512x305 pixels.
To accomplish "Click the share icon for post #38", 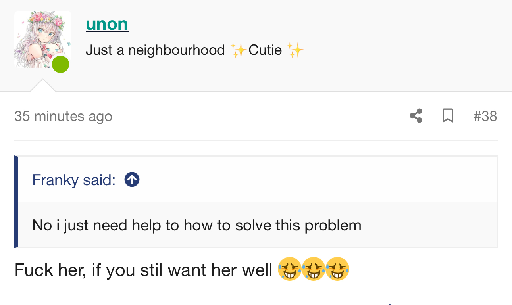I will (416, 116).
